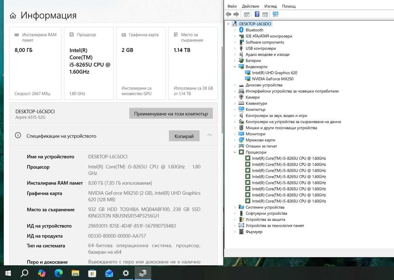Open Copilot from the taskbar
Viewport: 394px width, 280px height.
pos(42,273)
